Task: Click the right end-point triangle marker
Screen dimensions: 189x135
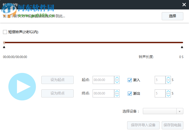Action: [182, 47]
